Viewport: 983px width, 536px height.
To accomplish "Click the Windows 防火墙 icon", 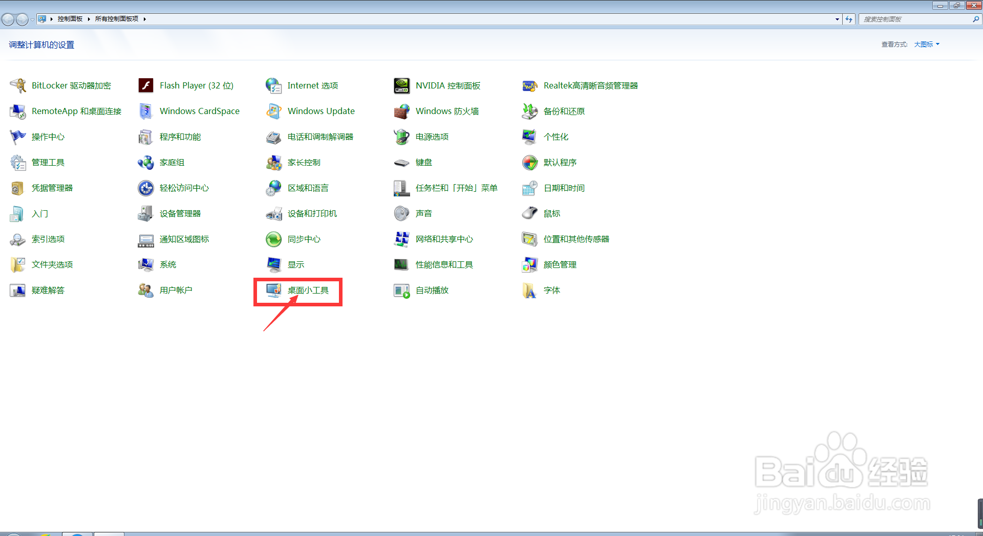I will click(402, 111).
